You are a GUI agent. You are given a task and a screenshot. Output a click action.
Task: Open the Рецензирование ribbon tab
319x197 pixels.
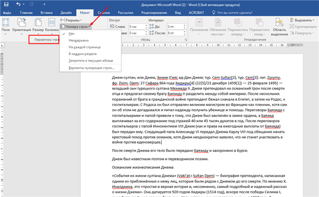click(154, 13)
